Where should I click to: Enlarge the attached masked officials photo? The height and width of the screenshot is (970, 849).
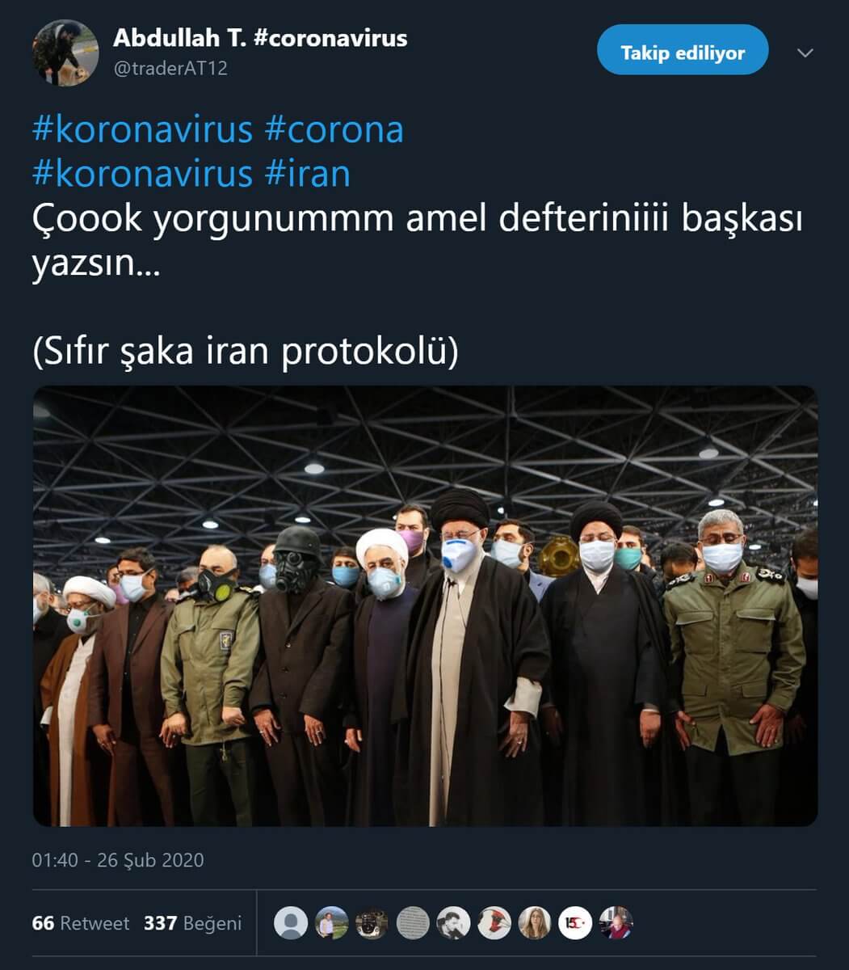[425, 605]
